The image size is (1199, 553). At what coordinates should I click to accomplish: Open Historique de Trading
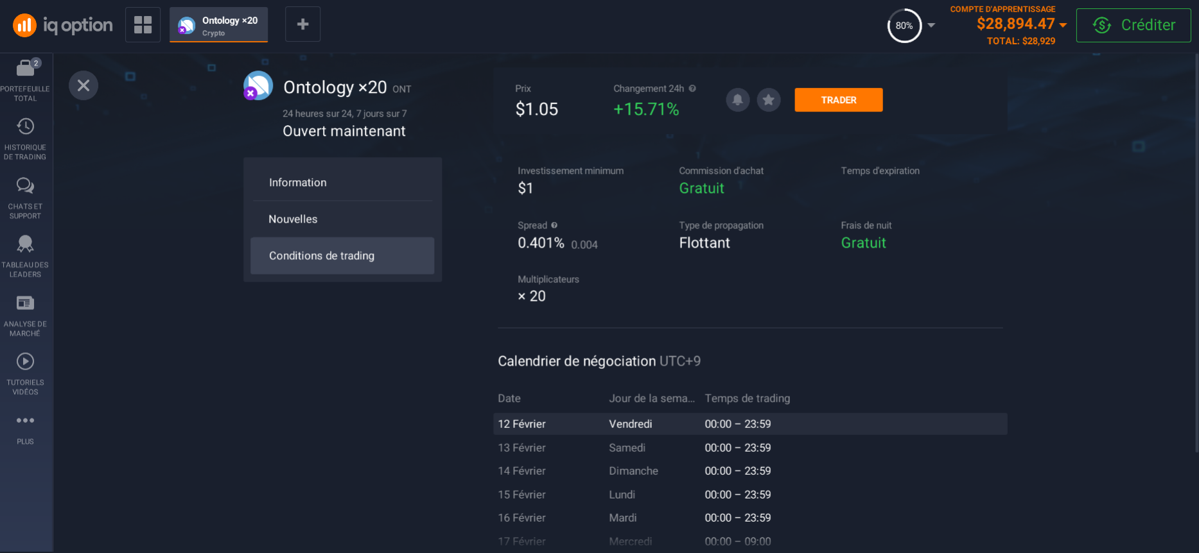pos(25,139)
